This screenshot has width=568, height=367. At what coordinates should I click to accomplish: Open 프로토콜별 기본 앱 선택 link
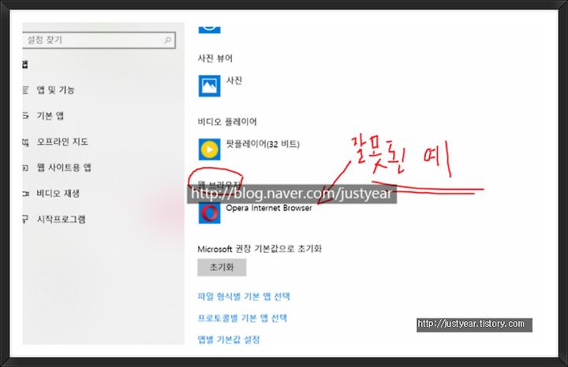[x=242, y=318]
